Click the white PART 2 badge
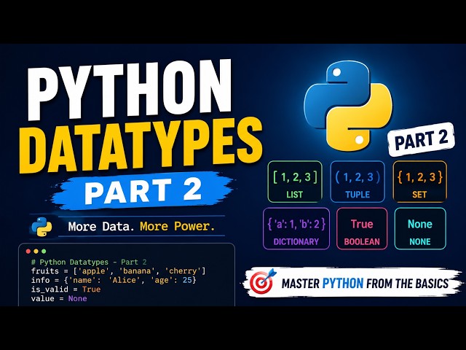Screen dimensions: 466x350 (422, 139)
